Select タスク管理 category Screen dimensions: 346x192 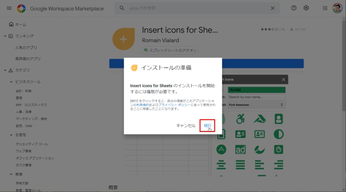(x=23, y=165)
